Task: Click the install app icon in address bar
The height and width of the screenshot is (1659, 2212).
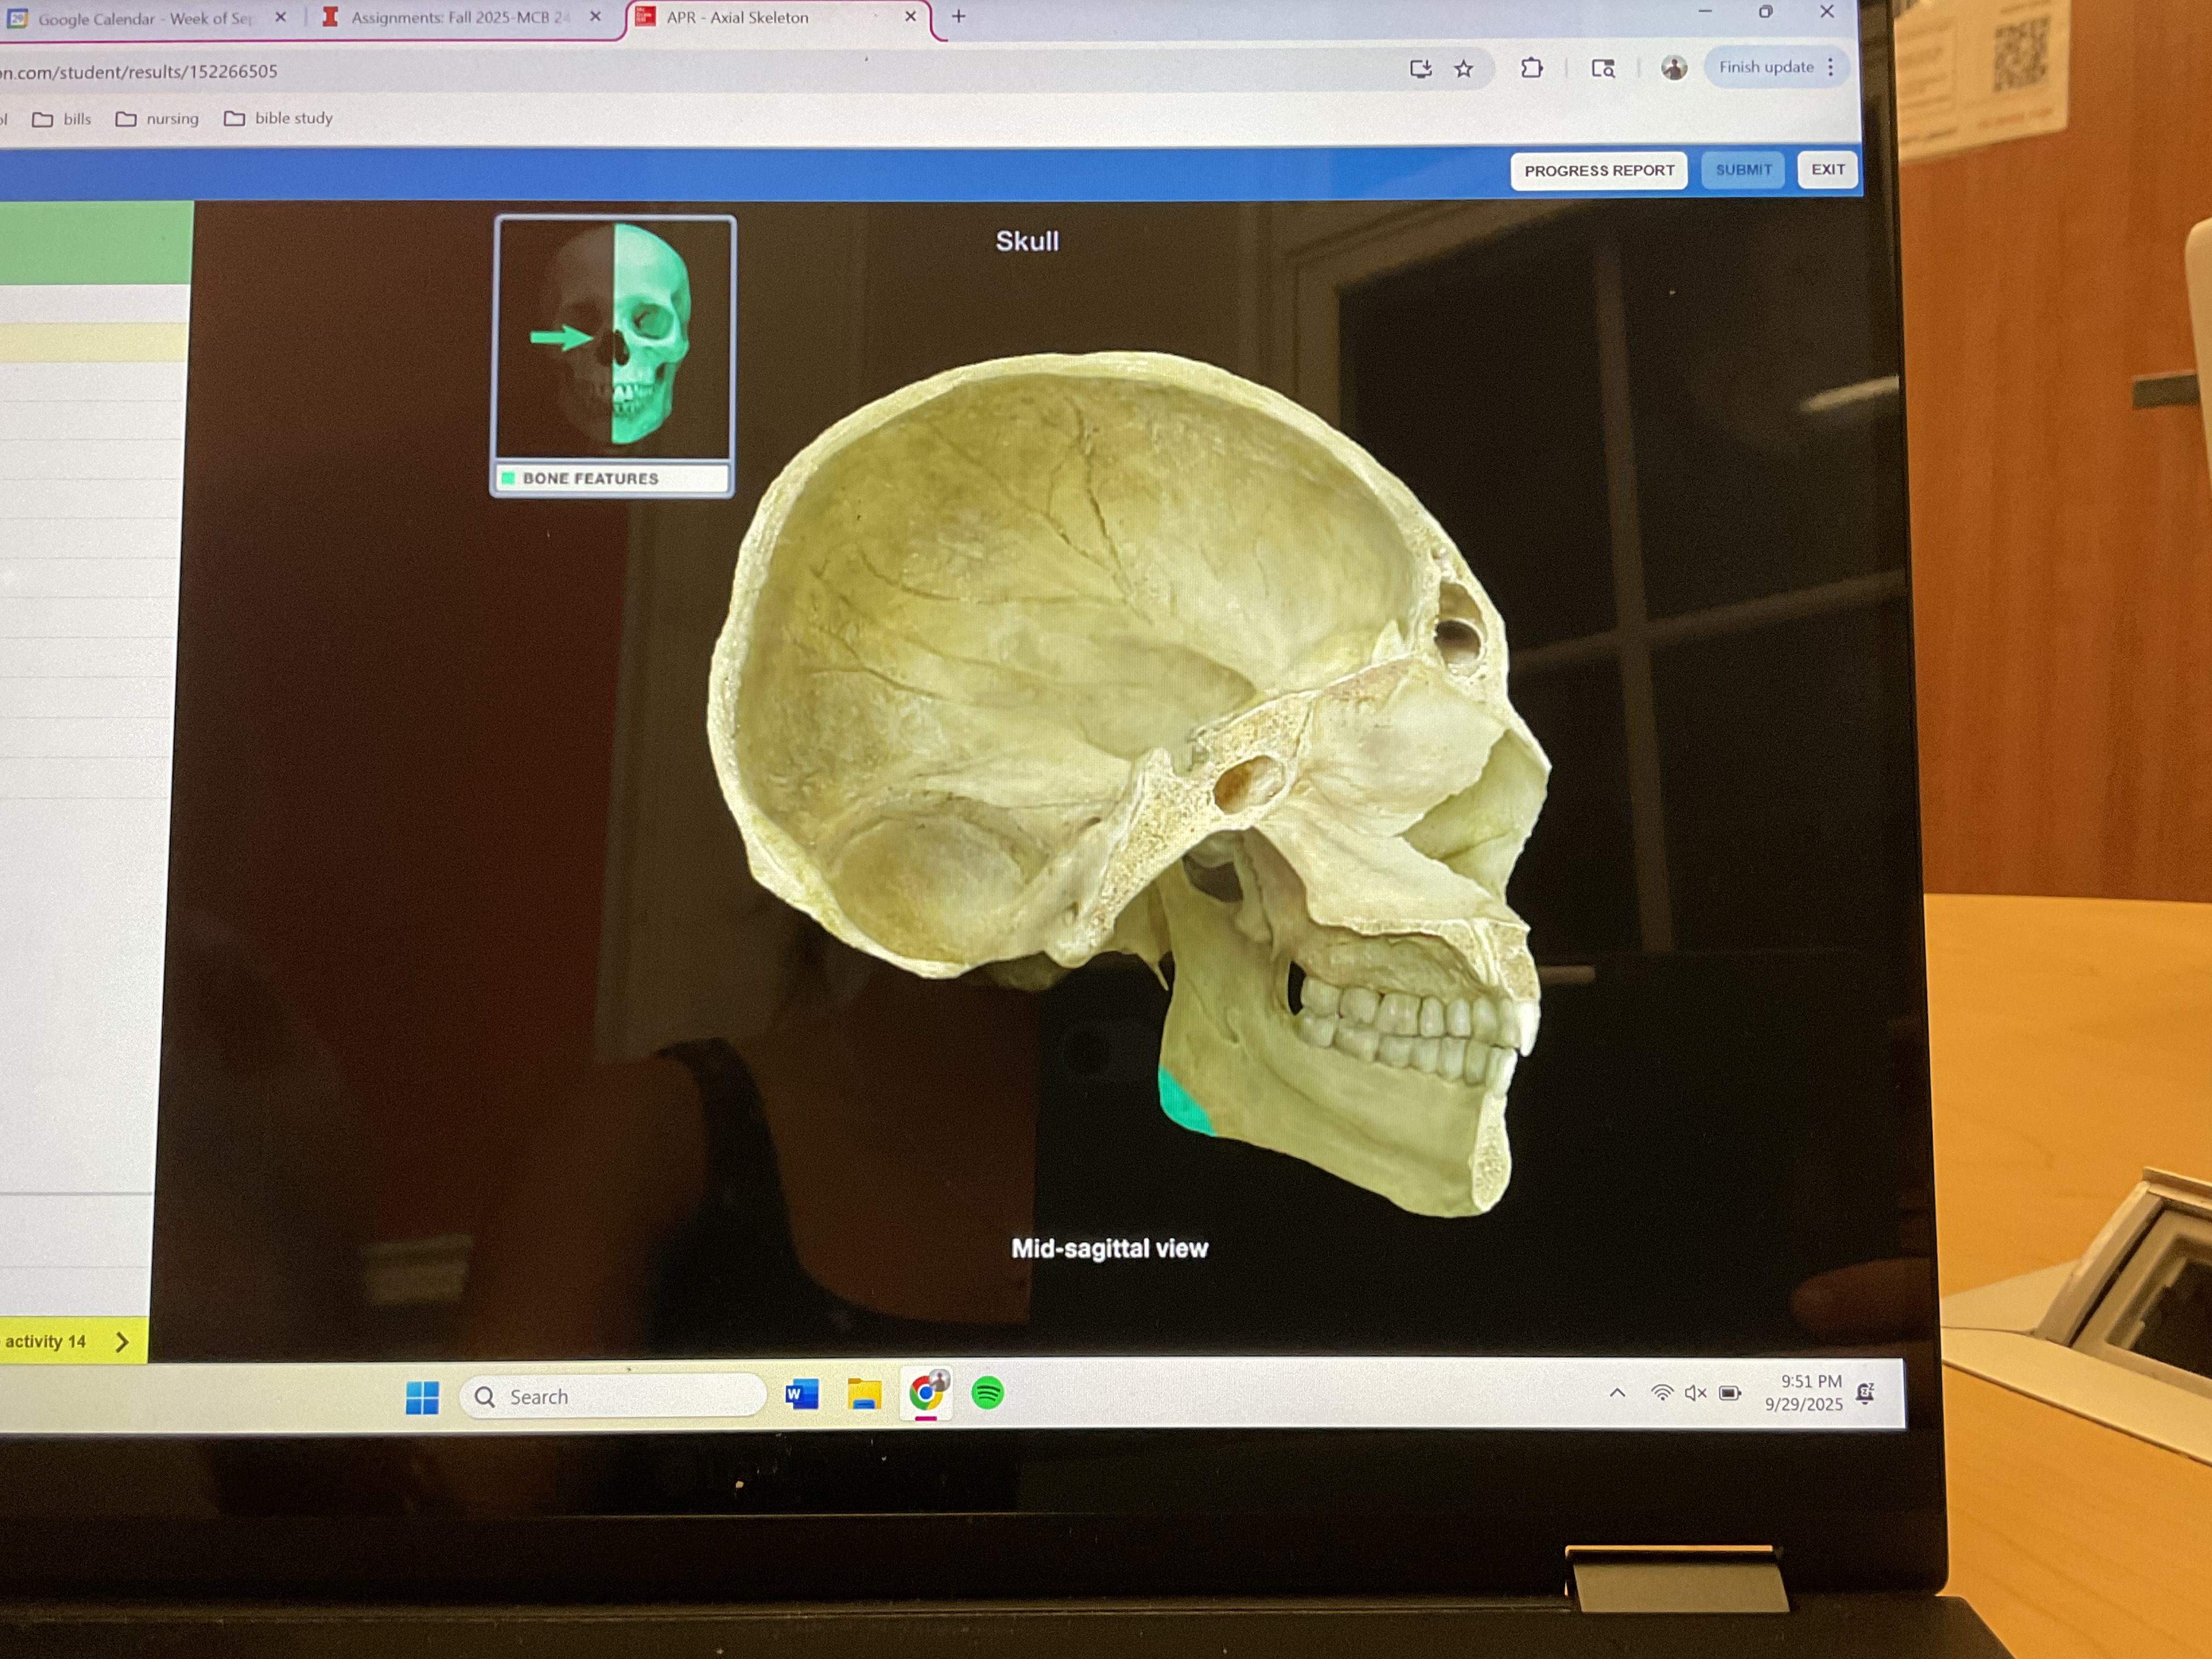Action: point(1420,69)
